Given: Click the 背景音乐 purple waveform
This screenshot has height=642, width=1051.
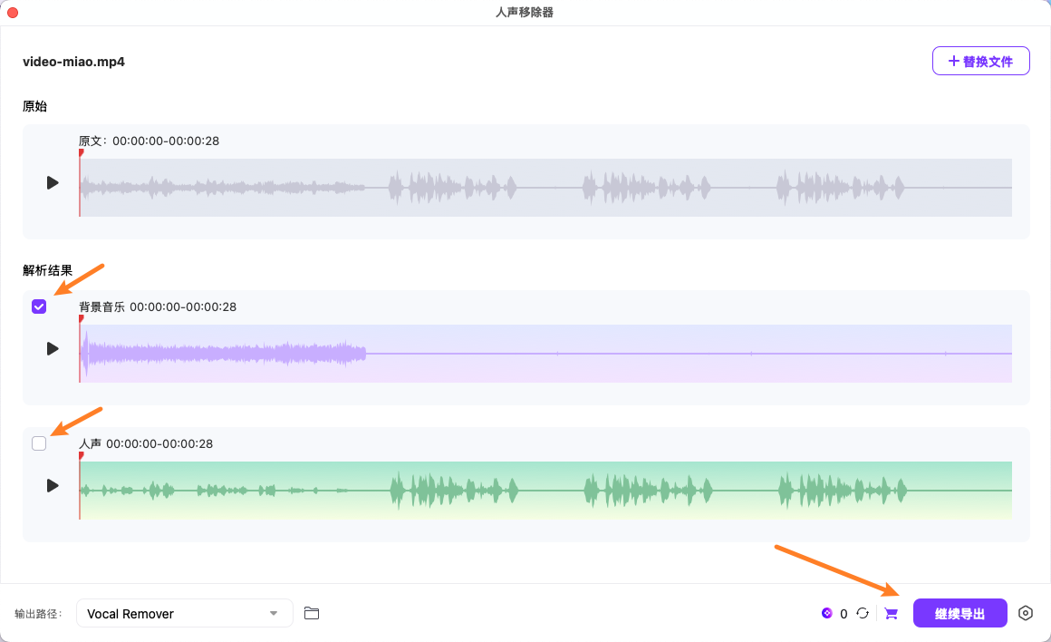Looking at the screenshot, I should pos(545,354).
